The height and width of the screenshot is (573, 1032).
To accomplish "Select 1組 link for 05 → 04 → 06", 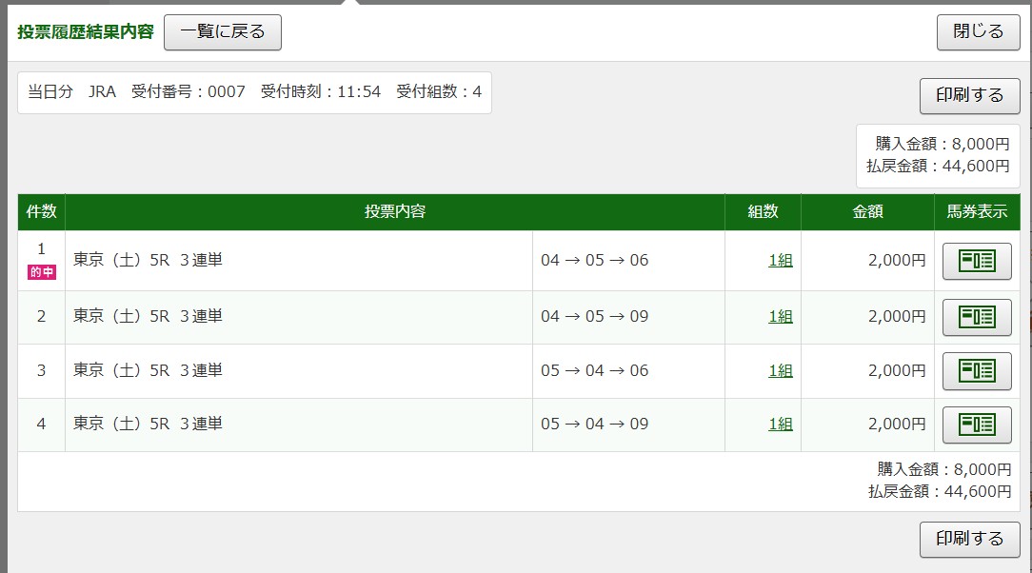I will point(780,370).
